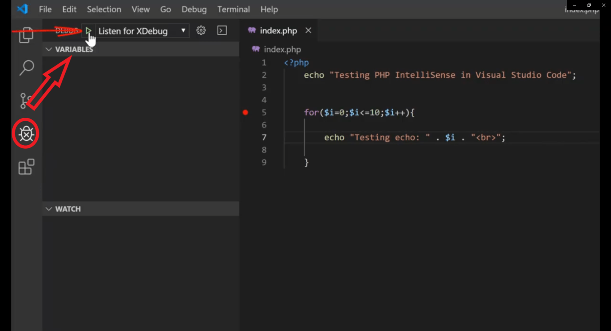This screenshot has width=611, height=331.
Task: Open the Explorer view in the activity bar
Action: [x=26, y=35]
